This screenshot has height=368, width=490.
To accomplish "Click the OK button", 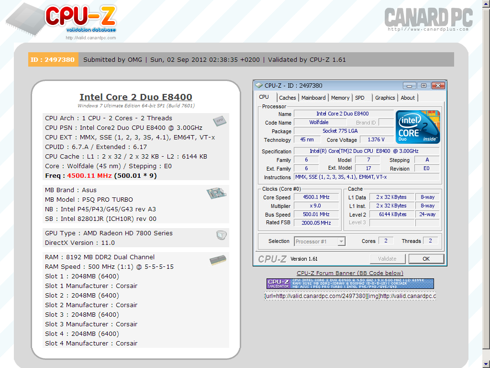I will pos(426,259).
